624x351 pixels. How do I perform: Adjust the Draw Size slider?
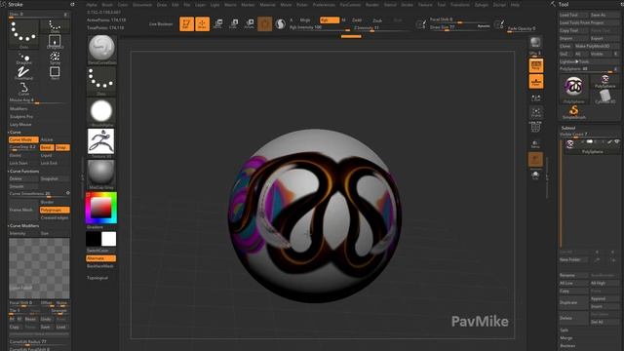point(459,27)
